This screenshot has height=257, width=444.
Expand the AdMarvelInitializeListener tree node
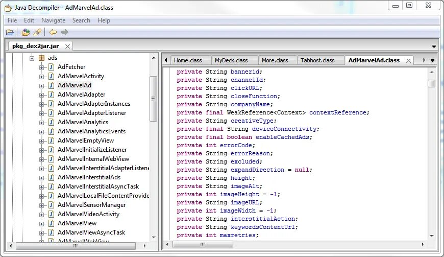tap(42, 150)
